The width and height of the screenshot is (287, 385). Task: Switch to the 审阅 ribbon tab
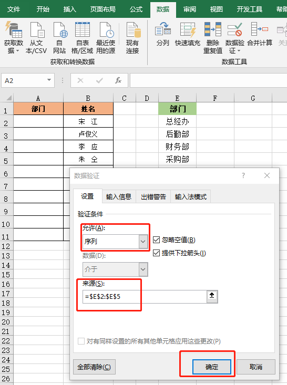190,9
